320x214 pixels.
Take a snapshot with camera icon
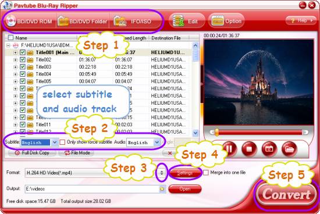click(269, 149)
